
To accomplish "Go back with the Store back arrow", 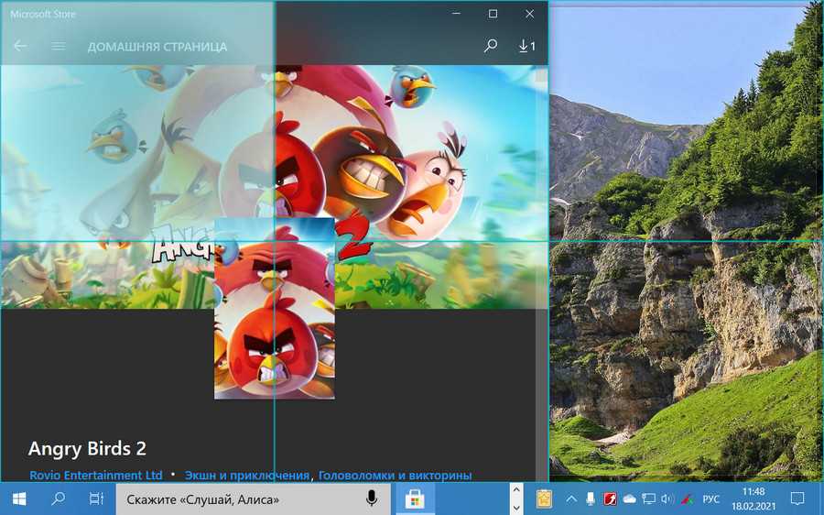I will pos(20,46).
